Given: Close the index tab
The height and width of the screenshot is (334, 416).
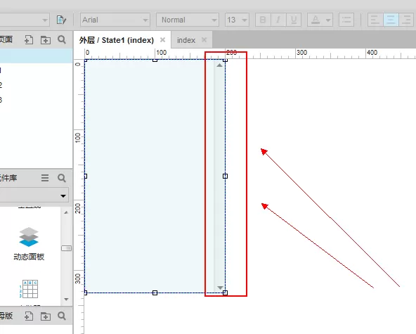Looking at the screenshot, I should tap(204, 40).
